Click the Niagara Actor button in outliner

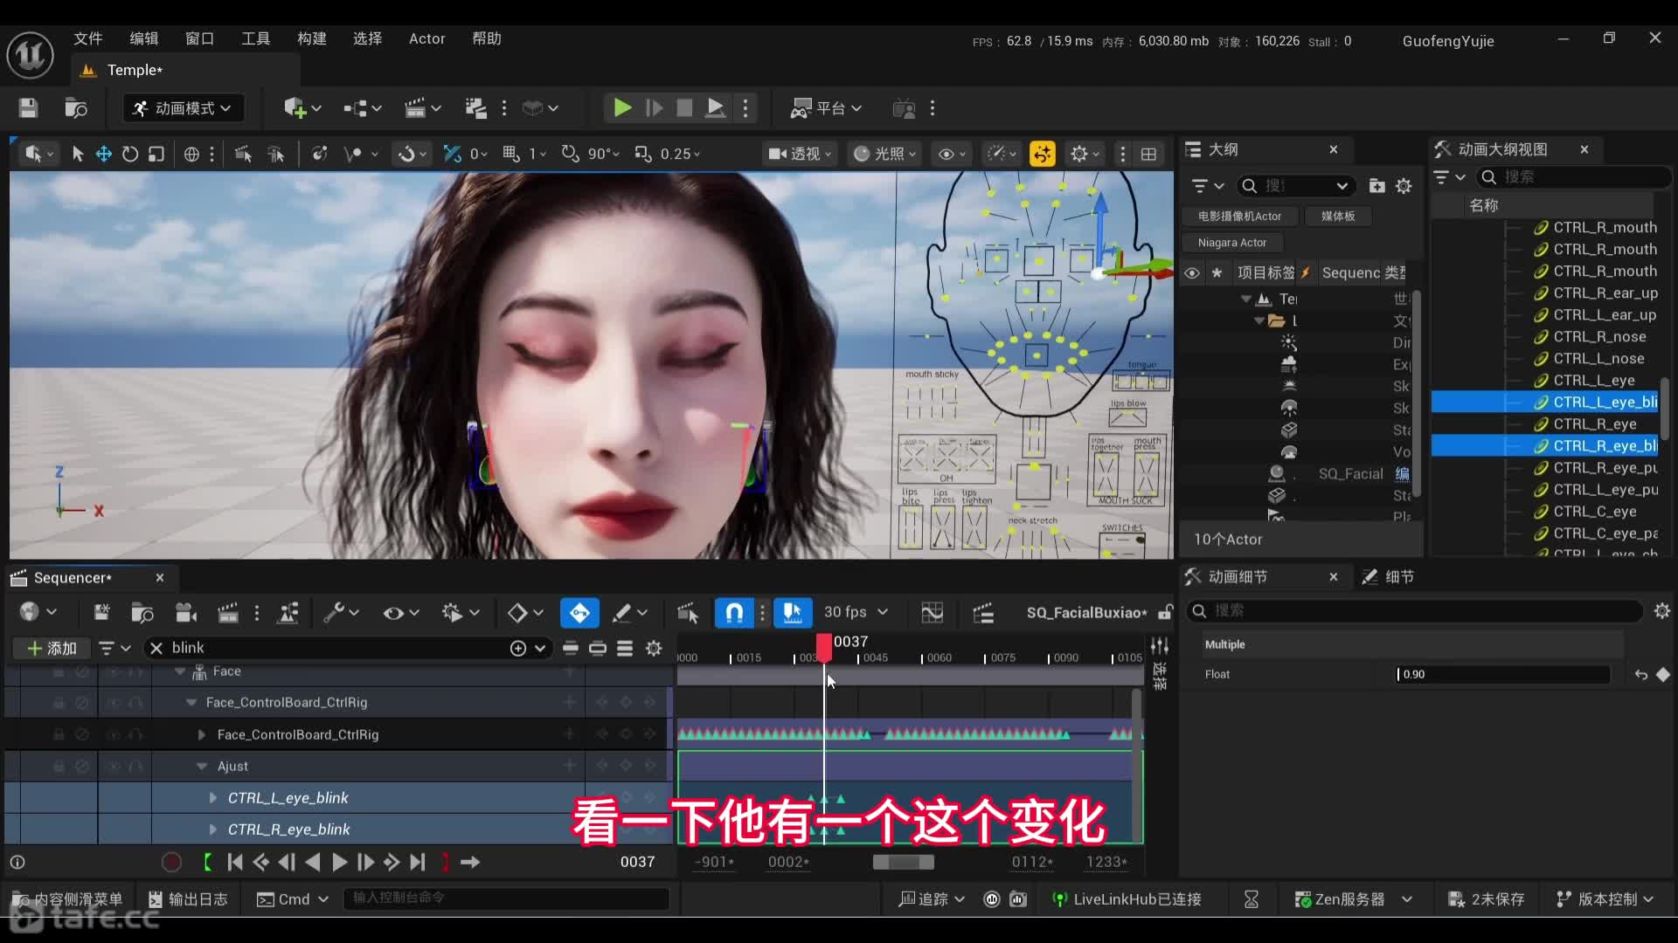tap(1232, 243)
